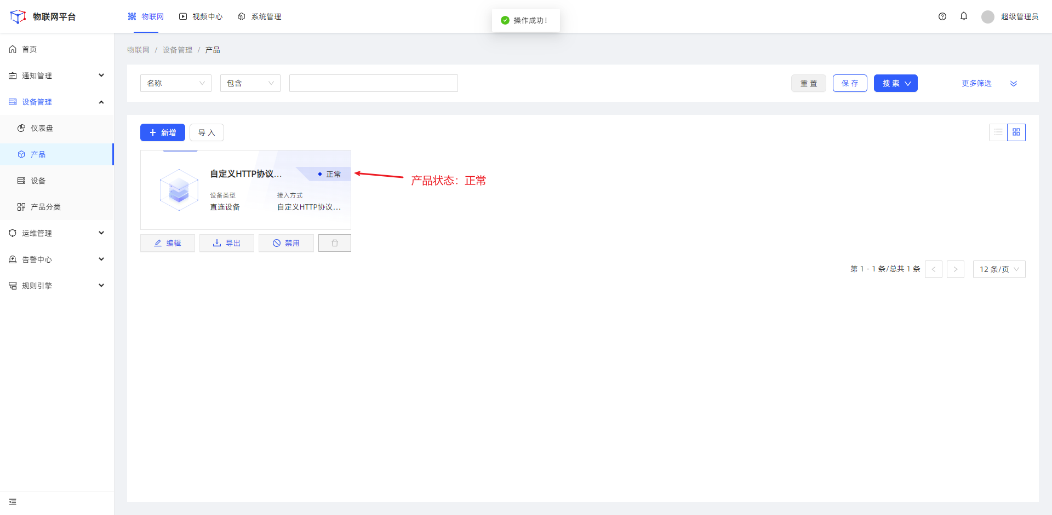Click the 重置 reset button
Viewport: 1052px width, 515px height.
coord(809,83)
